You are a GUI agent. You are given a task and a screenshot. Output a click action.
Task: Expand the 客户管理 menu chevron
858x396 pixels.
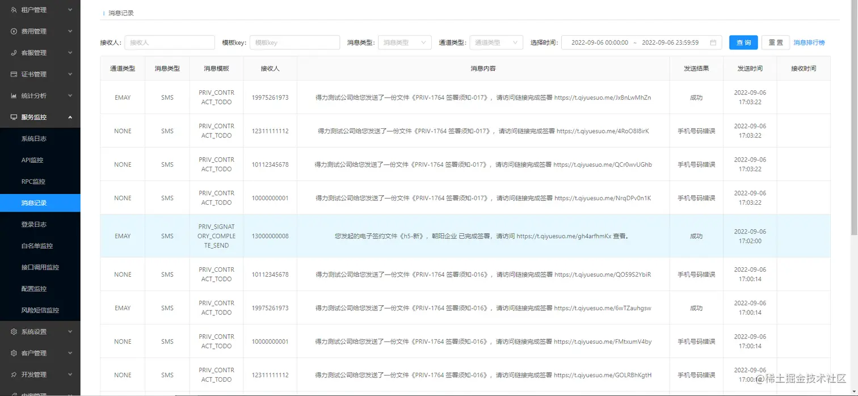point(70,353)
